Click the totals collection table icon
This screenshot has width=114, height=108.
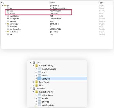coord(39,75)
